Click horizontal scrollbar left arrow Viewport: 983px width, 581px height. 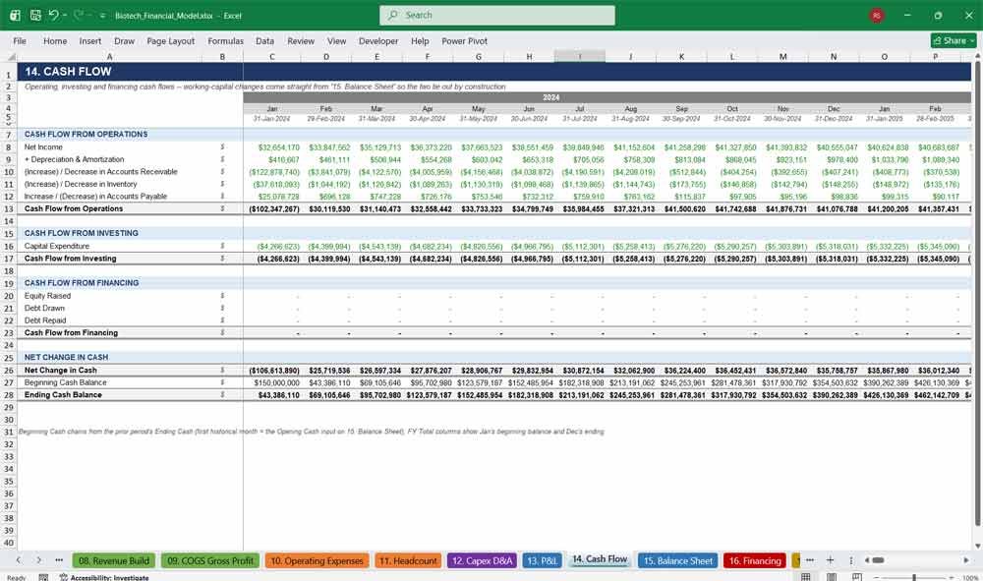pos(866,560)
